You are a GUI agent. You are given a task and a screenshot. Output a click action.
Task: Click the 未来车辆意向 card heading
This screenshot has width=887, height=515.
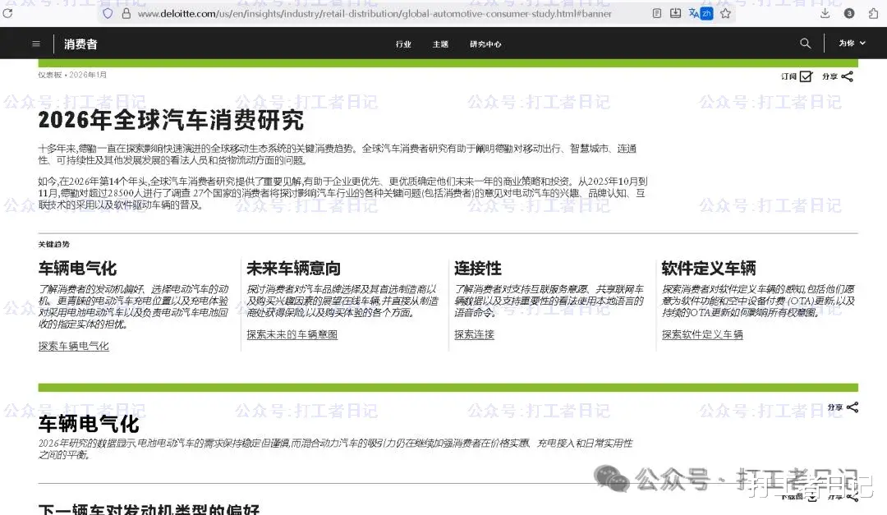(x=293, y=269)
